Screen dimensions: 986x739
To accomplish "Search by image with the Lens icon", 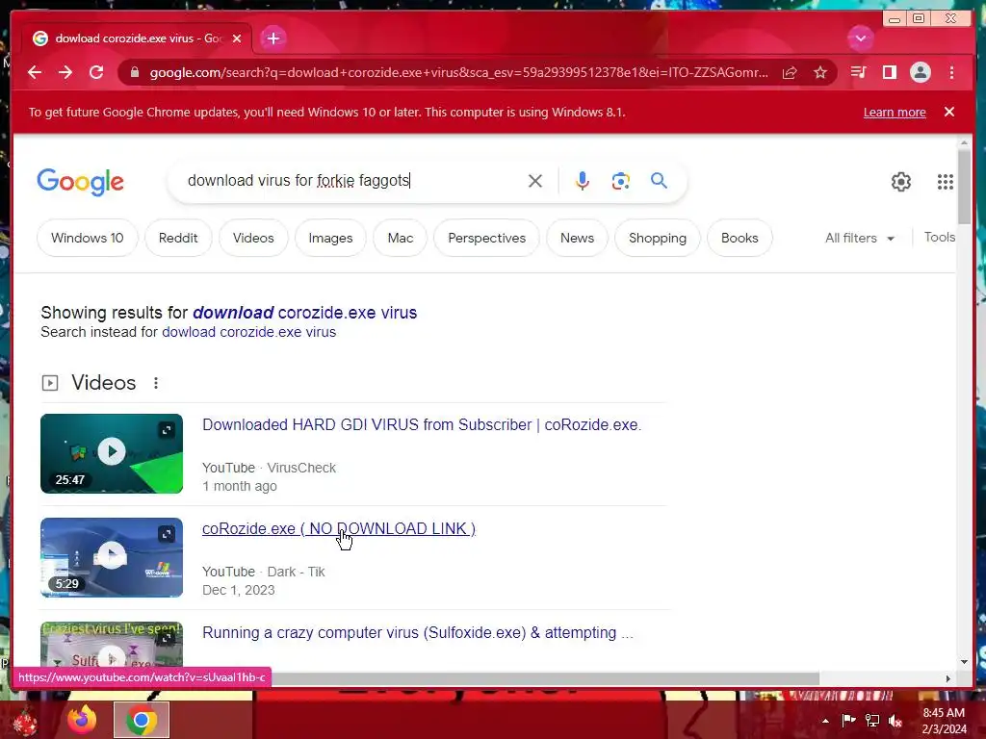I will click(x=621, y=181).
